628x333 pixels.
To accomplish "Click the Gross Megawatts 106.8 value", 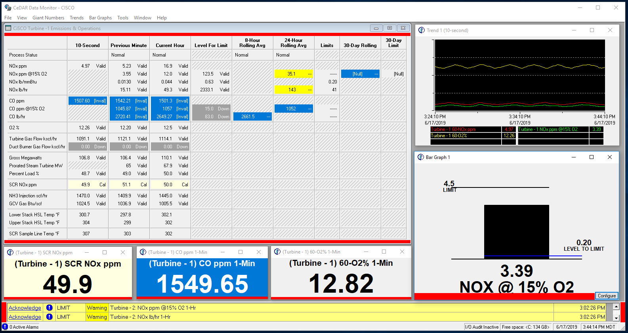I will tap(84, 158).
